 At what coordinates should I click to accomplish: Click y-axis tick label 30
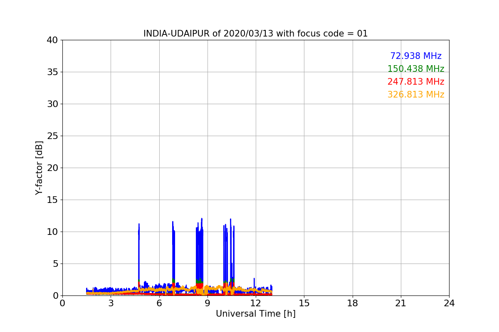[x=52, y=104]
